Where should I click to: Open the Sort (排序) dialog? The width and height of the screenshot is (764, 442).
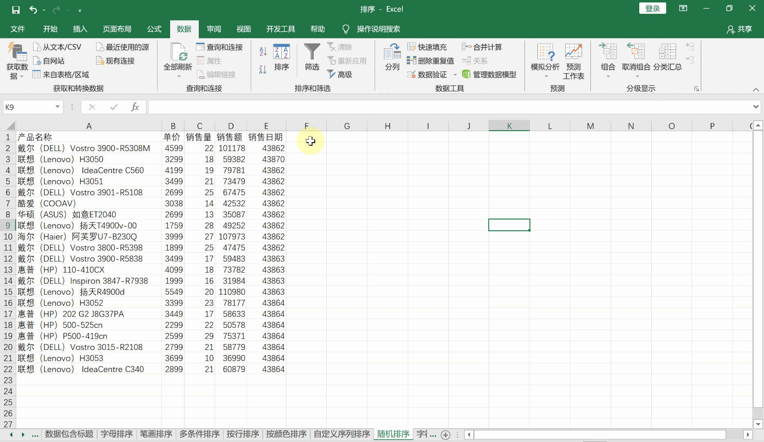pos(281,57)
